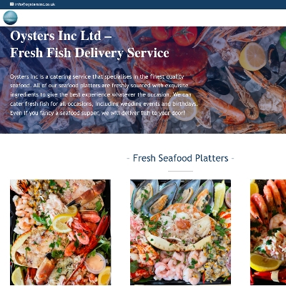The image size is (286, 286).
Task: Click the lemon slice on the first platter
Action: tap(65, 219)
